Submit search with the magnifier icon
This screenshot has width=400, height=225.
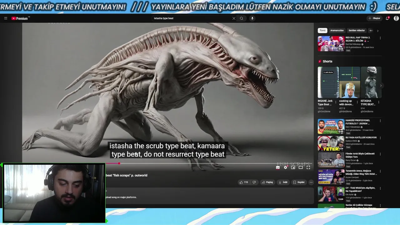pyautogui.click(x=242, y=18)
